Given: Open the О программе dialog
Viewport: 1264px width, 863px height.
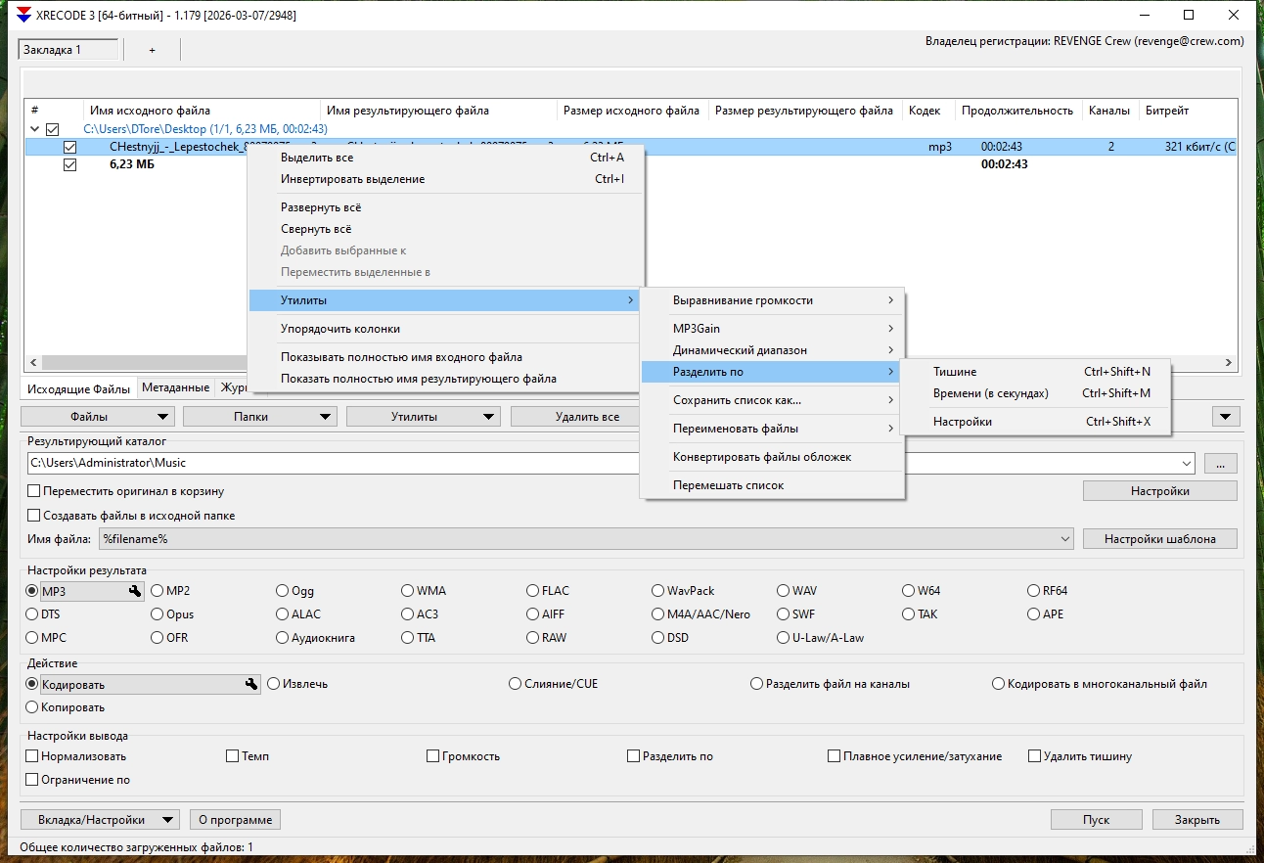Looking at the screenshot, I should point(235,820).
